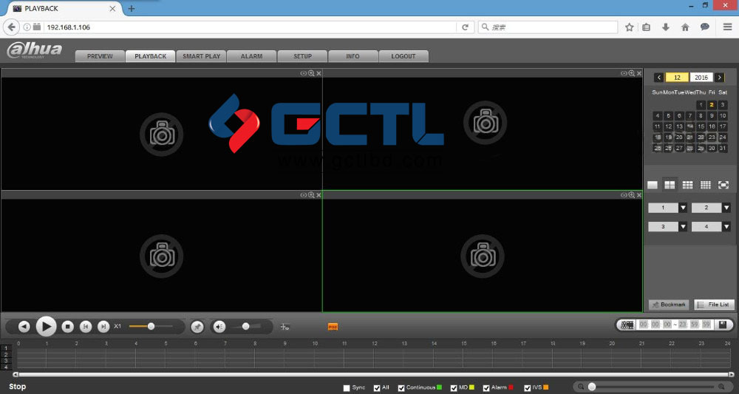
Task: Open the SETUP tab
Action: tap(302, 56)
